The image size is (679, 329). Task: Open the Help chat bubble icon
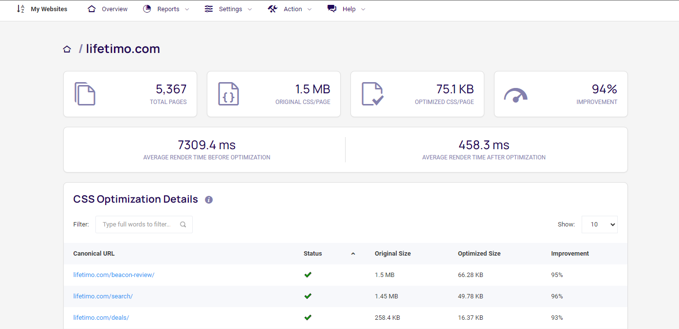coord(331,8)
